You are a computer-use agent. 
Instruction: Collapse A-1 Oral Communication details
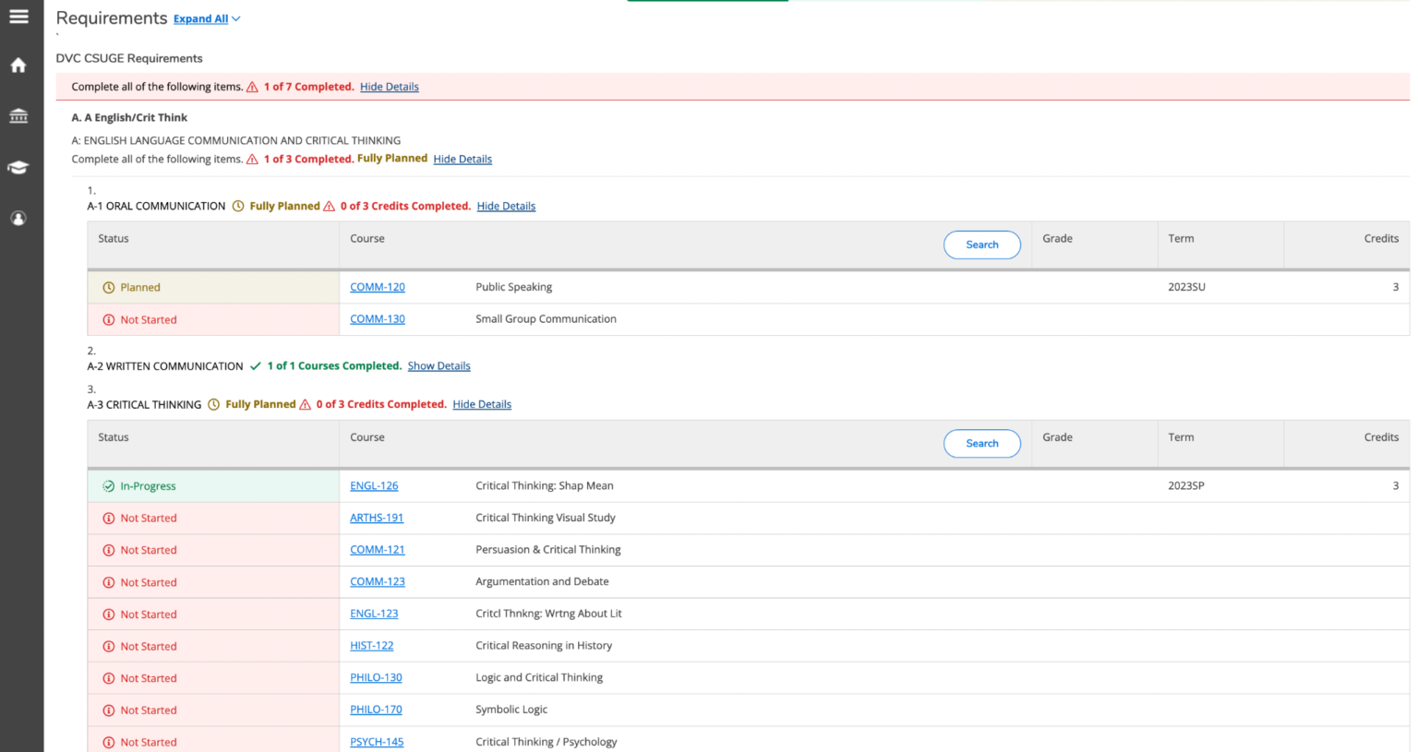pyautogui.click(x=506, y=207)
